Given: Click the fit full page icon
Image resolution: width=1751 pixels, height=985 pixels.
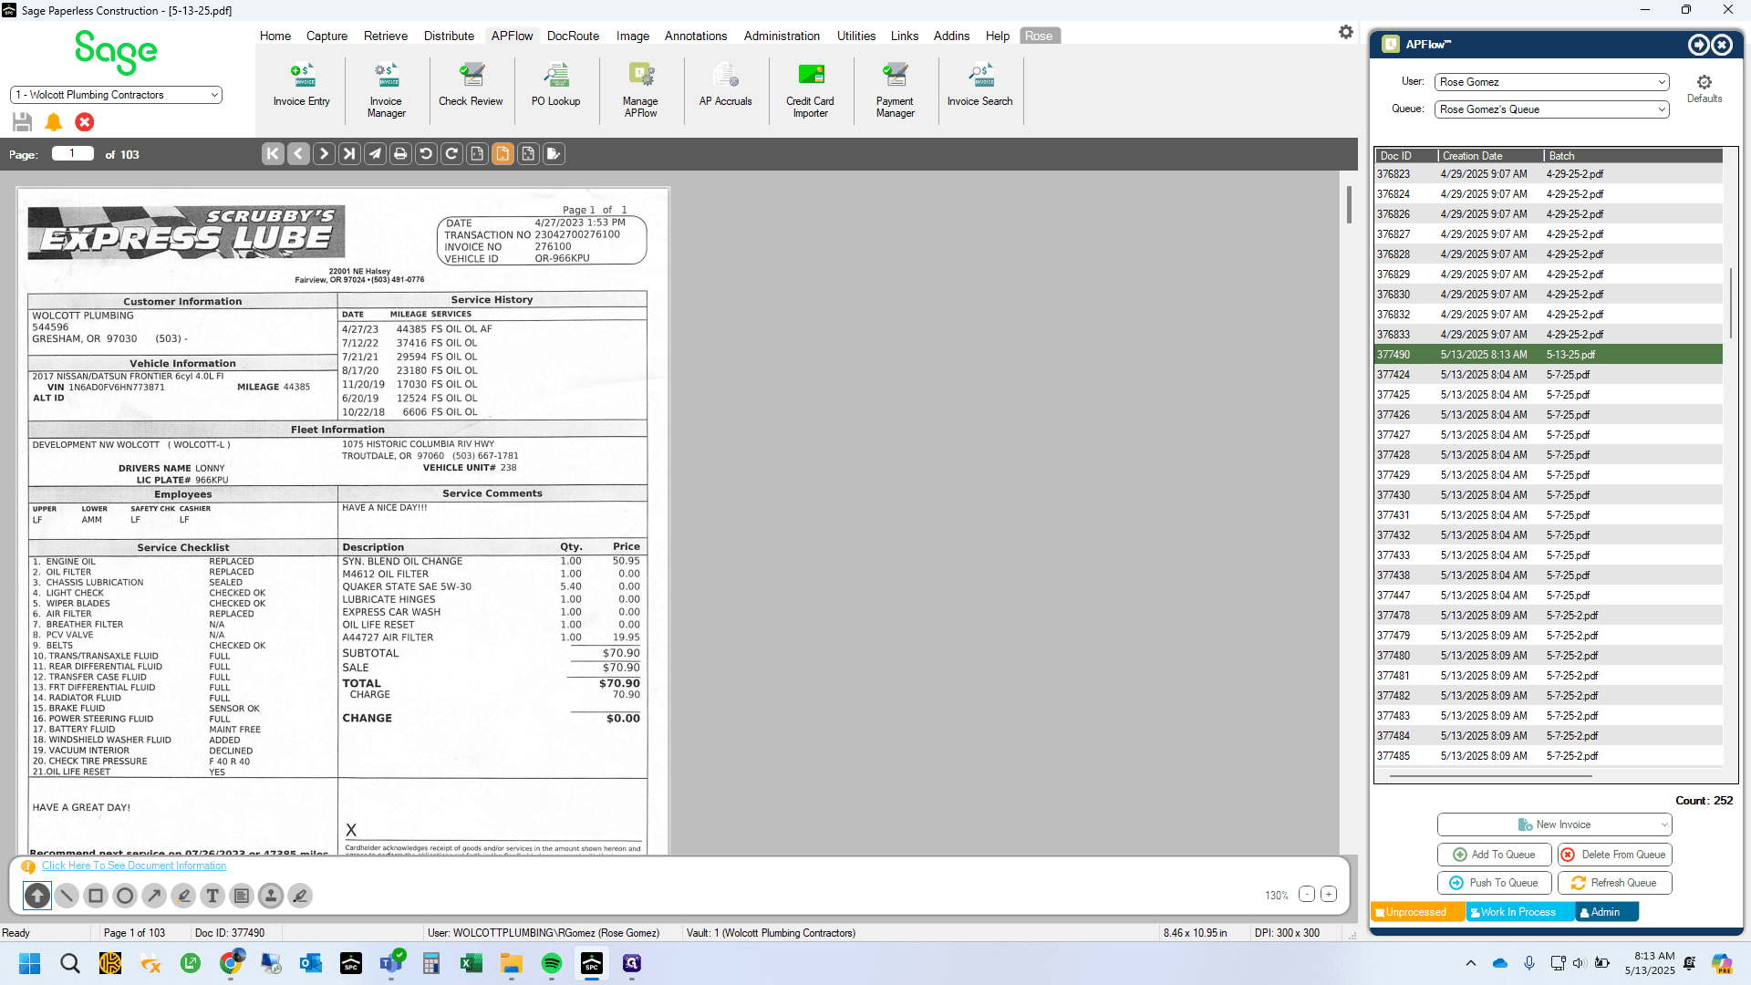Looking at the screenshot, I should pos(528,154).
